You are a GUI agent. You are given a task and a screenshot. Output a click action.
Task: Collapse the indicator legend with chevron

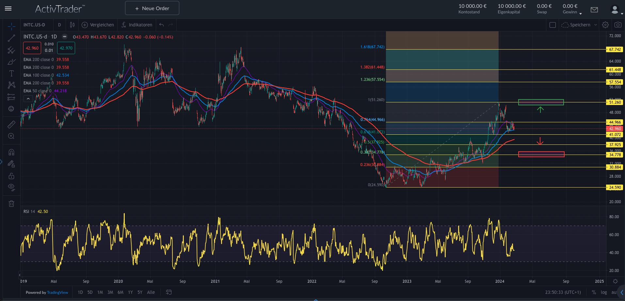(x=28, y=98)
